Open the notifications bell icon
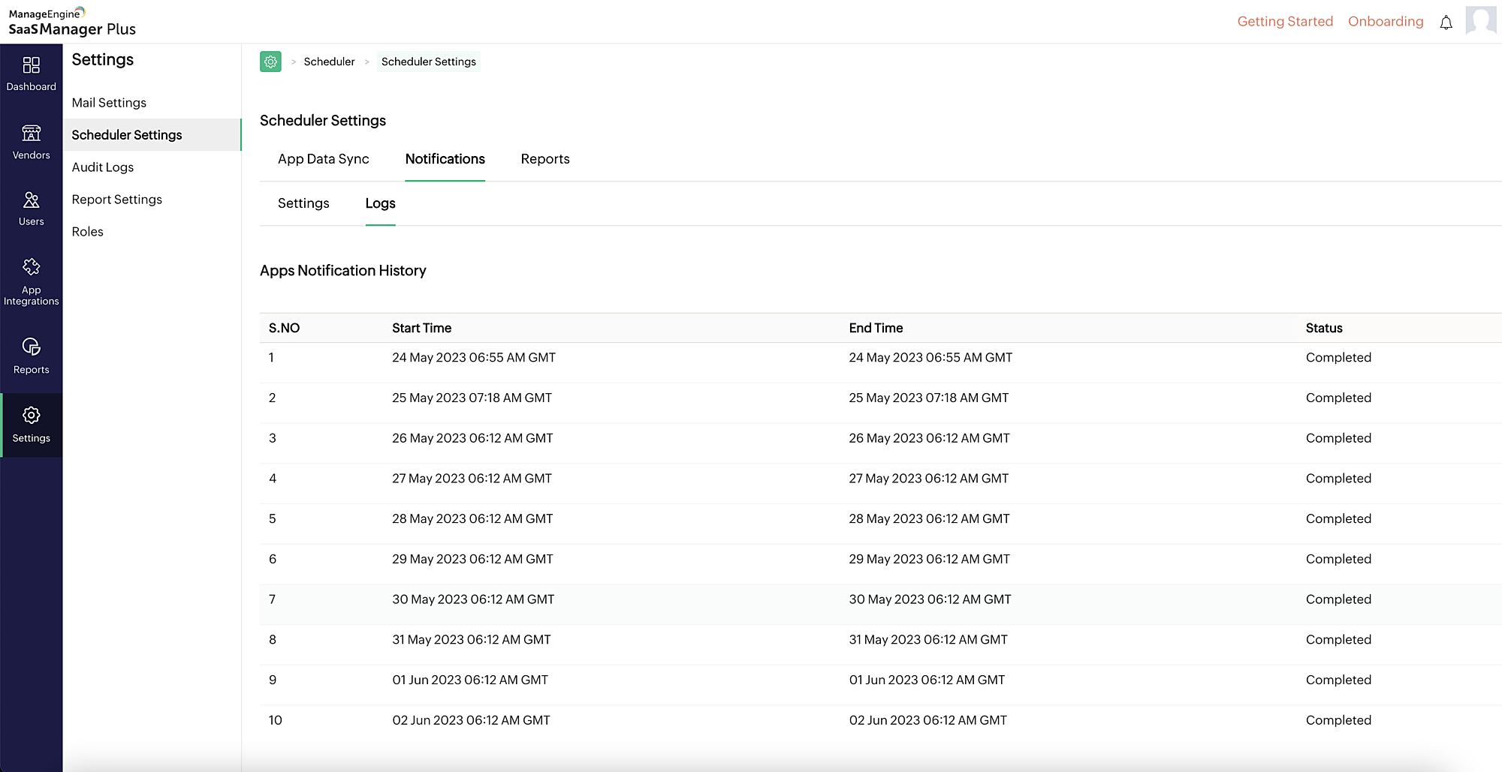1502x772 pixels. 1446,23
